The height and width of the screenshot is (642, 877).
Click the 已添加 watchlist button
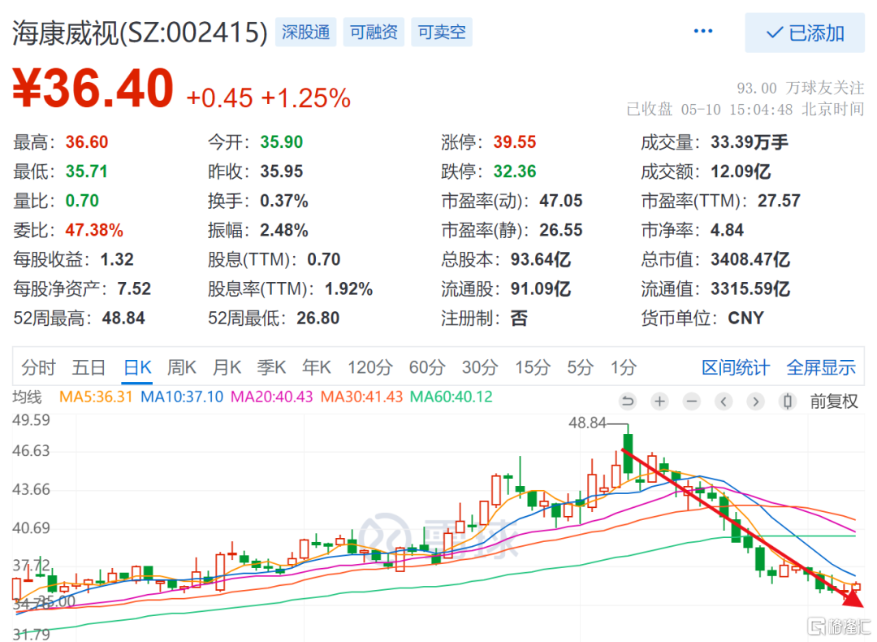(x=804, y=33)
